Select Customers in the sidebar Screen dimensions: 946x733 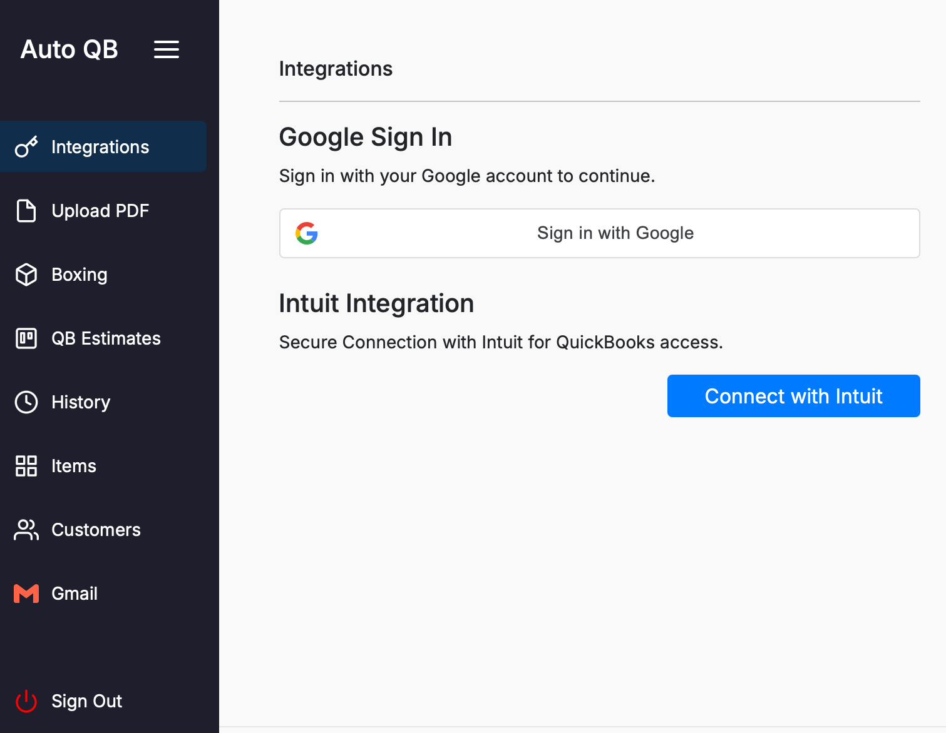[x=96, y=530]
